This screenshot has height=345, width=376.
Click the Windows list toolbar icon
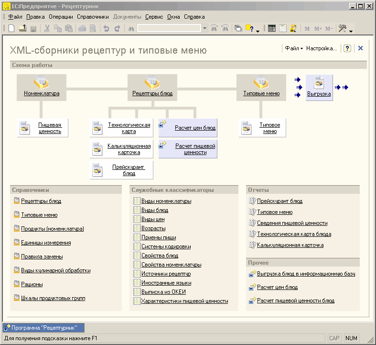tap(238, 28)
